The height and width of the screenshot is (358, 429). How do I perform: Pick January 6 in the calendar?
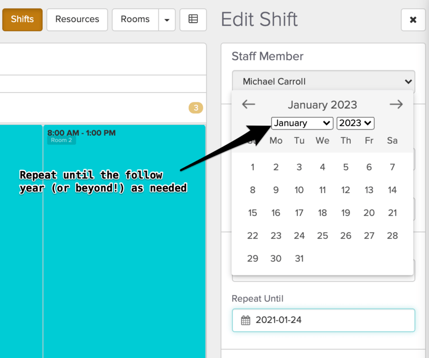tap(369, 167)
